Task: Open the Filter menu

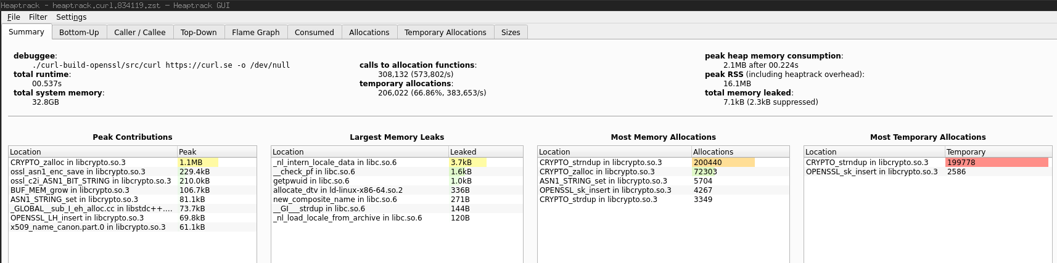Action: (x=38, y=17)
